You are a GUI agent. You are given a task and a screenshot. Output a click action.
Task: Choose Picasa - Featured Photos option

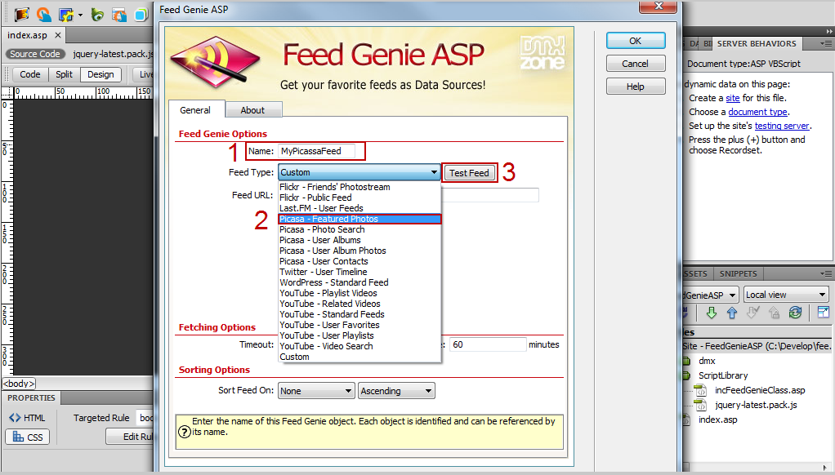coord(359,219)
